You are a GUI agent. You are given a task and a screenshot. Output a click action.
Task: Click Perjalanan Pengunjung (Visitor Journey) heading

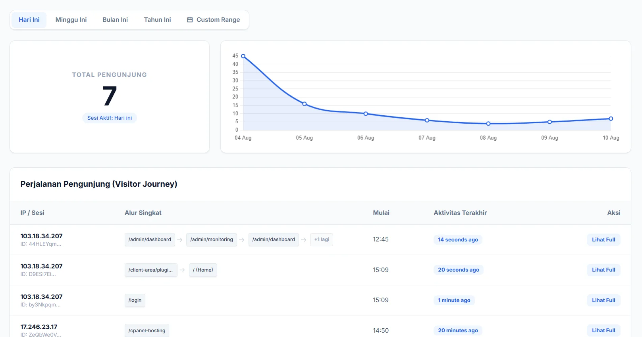point(99,184)
